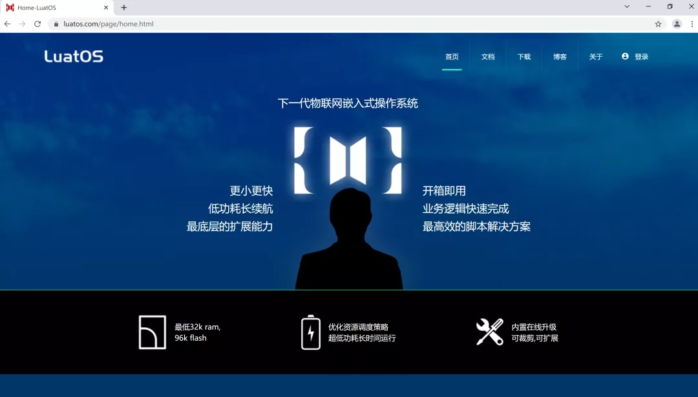698x397 pixels.
Task: Bookmark this page with the star icon
Action: click(659, 24)
